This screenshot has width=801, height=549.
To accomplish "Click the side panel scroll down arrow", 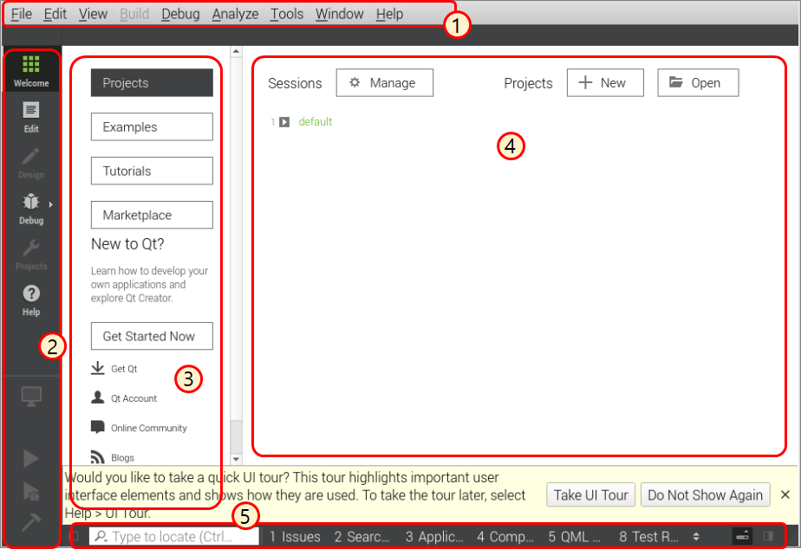I will 236,459.
